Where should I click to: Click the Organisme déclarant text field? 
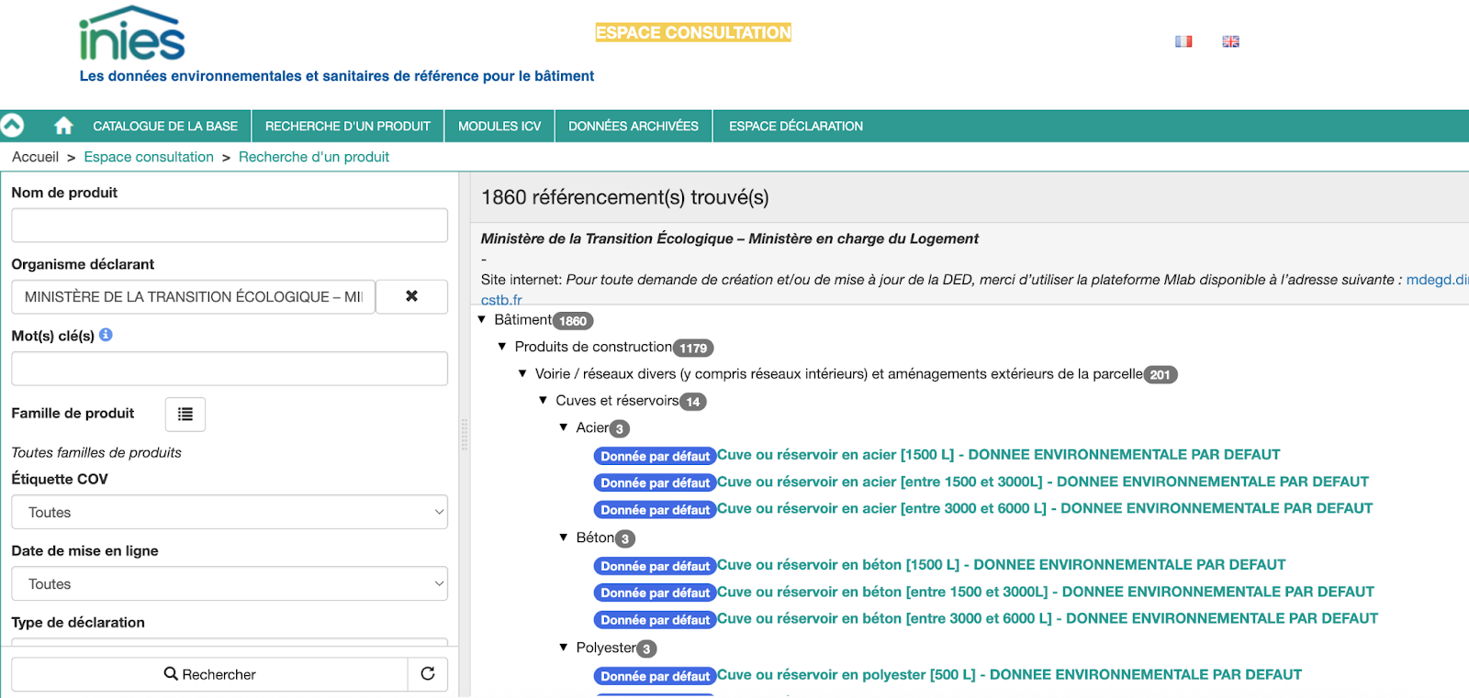(193, 296)
